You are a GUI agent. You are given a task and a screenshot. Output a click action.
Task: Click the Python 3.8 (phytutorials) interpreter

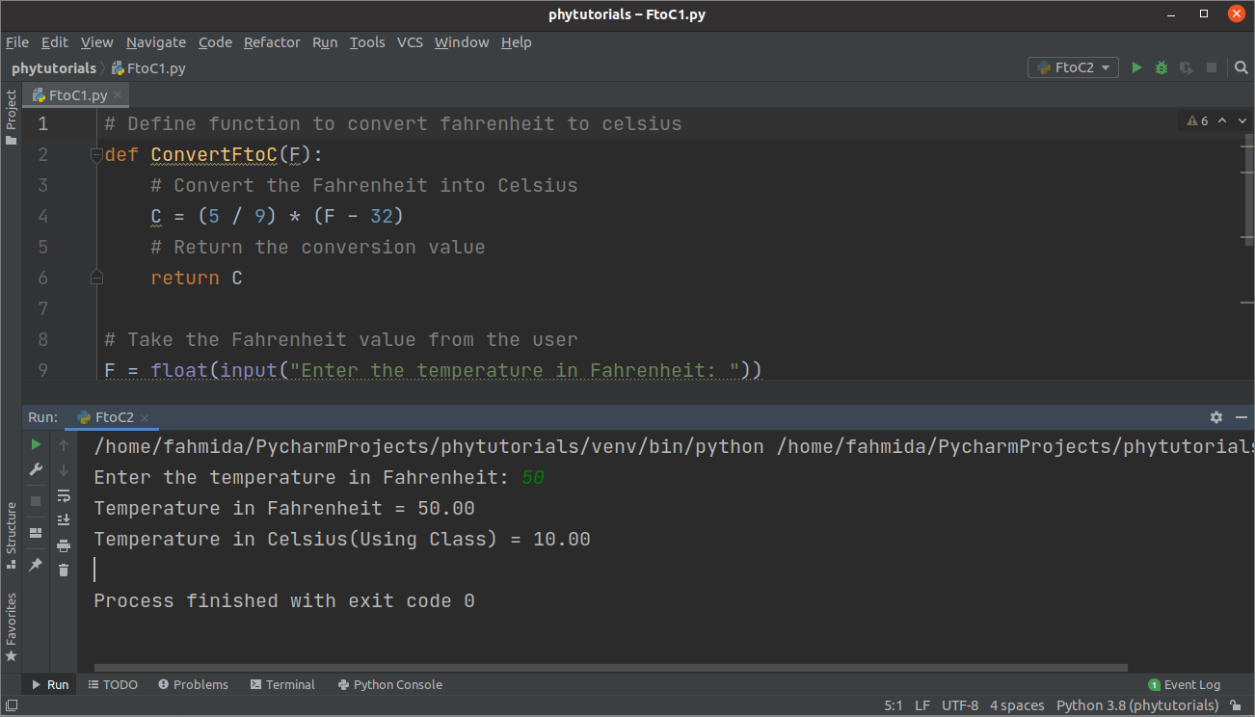click(x=1136, y=705)
